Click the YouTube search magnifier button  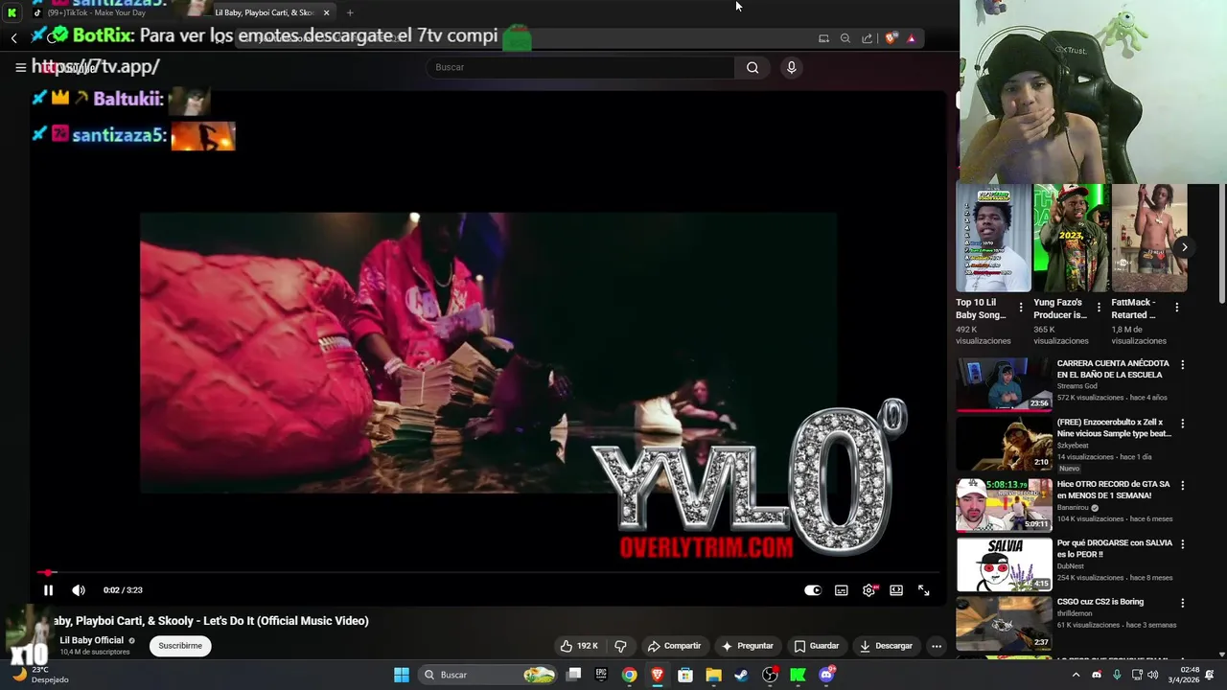click(x=752, y=67)
